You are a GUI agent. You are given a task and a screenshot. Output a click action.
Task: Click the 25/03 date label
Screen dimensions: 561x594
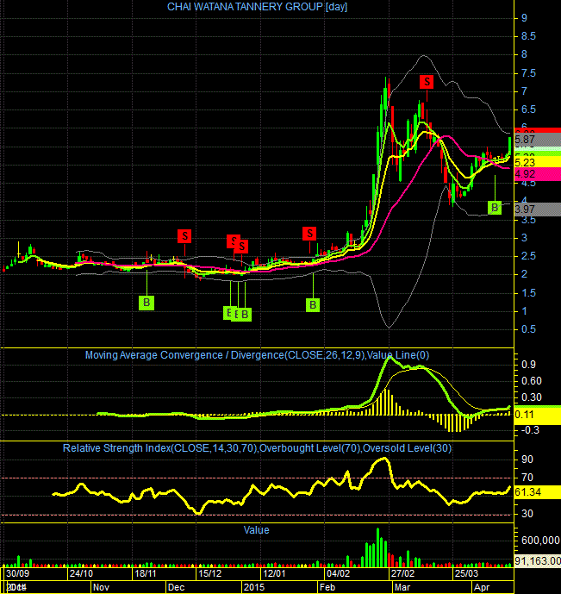coord(466,573)
